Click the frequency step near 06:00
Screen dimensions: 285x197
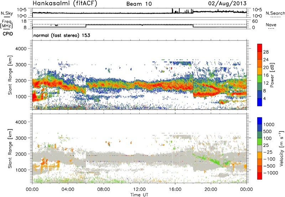pos(86,26)
